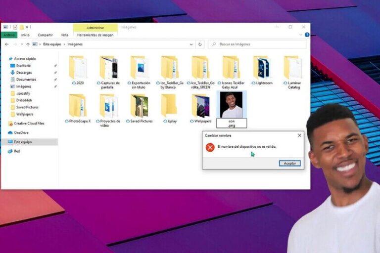Click the file name rename text box
Image resolution: width=380 pixels, height=253 pixels.
[232, 123]
